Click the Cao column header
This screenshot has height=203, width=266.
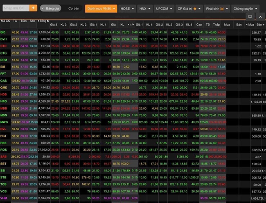199,25
